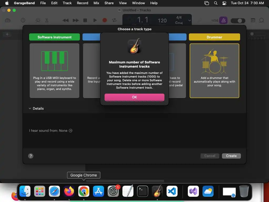Choose the green piano keyboard Software Instrument card
Screen dimensions: 269x202
(54, 70)
